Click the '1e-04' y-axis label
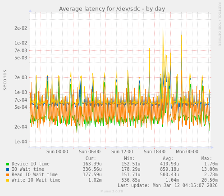Image resolution: width=224 pixels, height=196 pixels. point(21,142)
